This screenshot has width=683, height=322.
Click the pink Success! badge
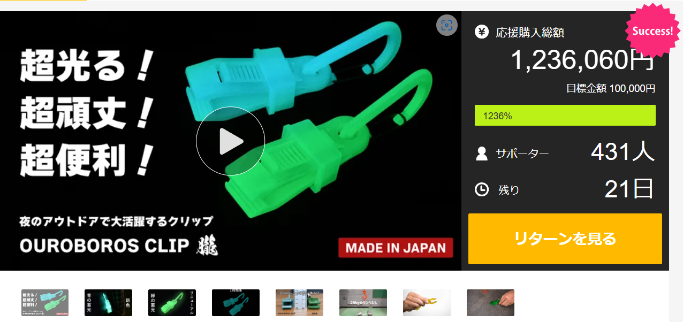[x=652, y=30]
